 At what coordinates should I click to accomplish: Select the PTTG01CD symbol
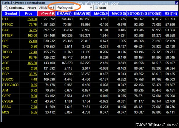point(10,85)
